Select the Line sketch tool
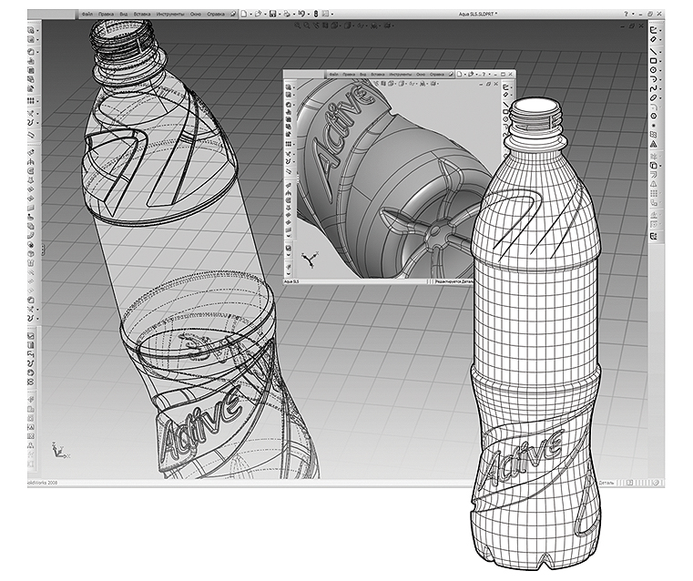Screen dimensions: 693x581 [x=653, y=51]
